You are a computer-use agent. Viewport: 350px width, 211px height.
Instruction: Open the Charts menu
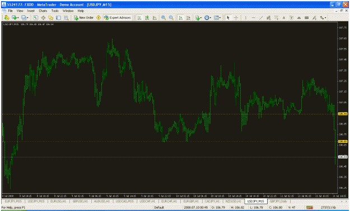pos(43,11)
